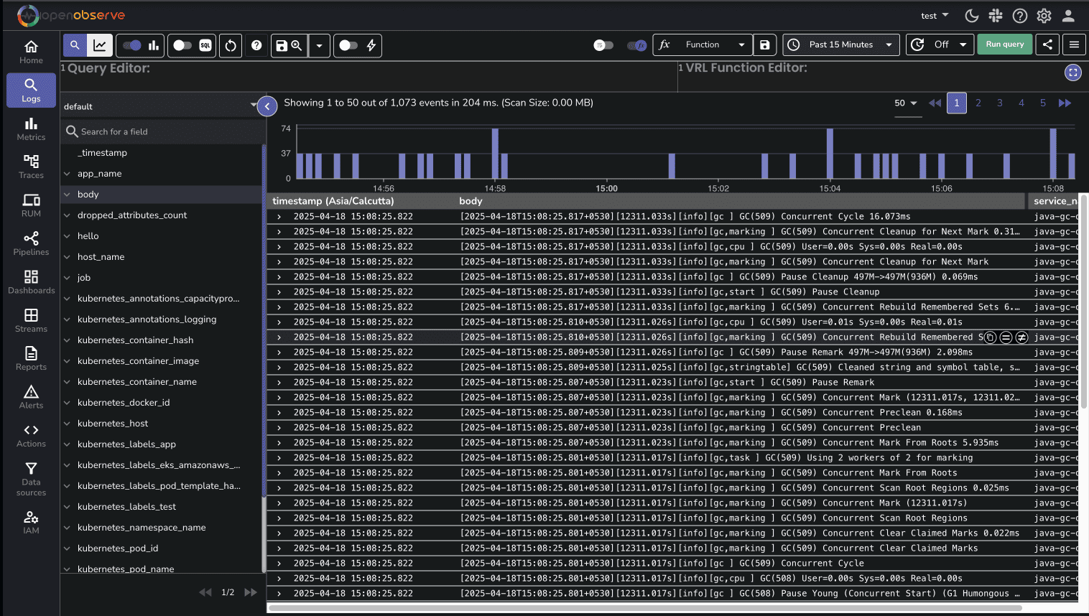
Task: Click the Slack community icon
Action: 996,16
